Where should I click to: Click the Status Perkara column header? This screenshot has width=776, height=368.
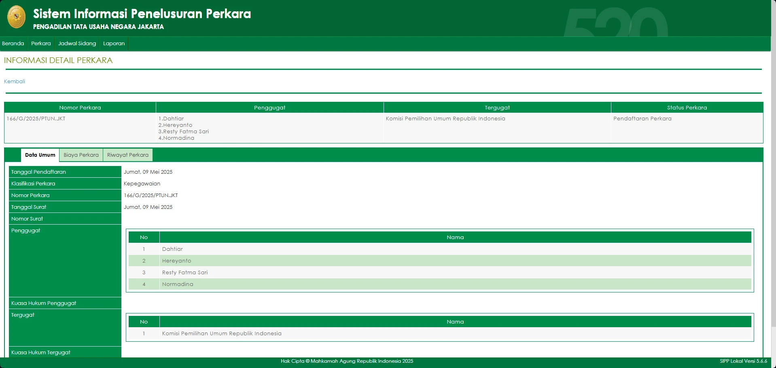[x=687, y=107]
